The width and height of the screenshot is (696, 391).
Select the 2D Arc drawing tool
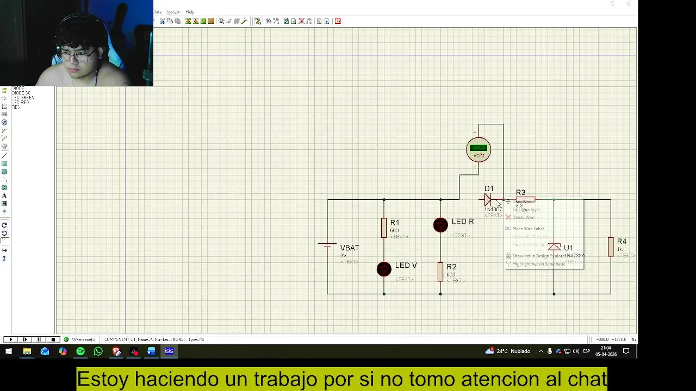pyautogui.click(x=4, y=179)
